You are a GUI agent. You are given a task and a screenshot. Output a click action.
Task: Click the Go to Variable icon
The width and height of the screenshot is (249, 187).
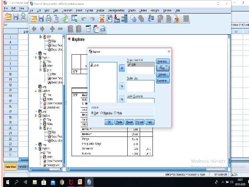coord(117,18)
